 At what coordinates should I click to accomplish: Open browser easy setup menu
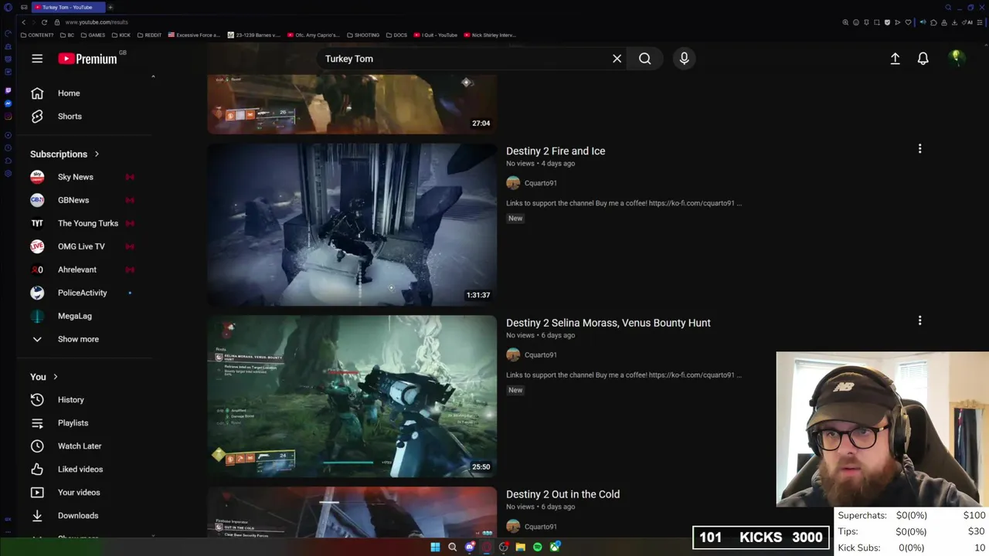coord(980,22)
